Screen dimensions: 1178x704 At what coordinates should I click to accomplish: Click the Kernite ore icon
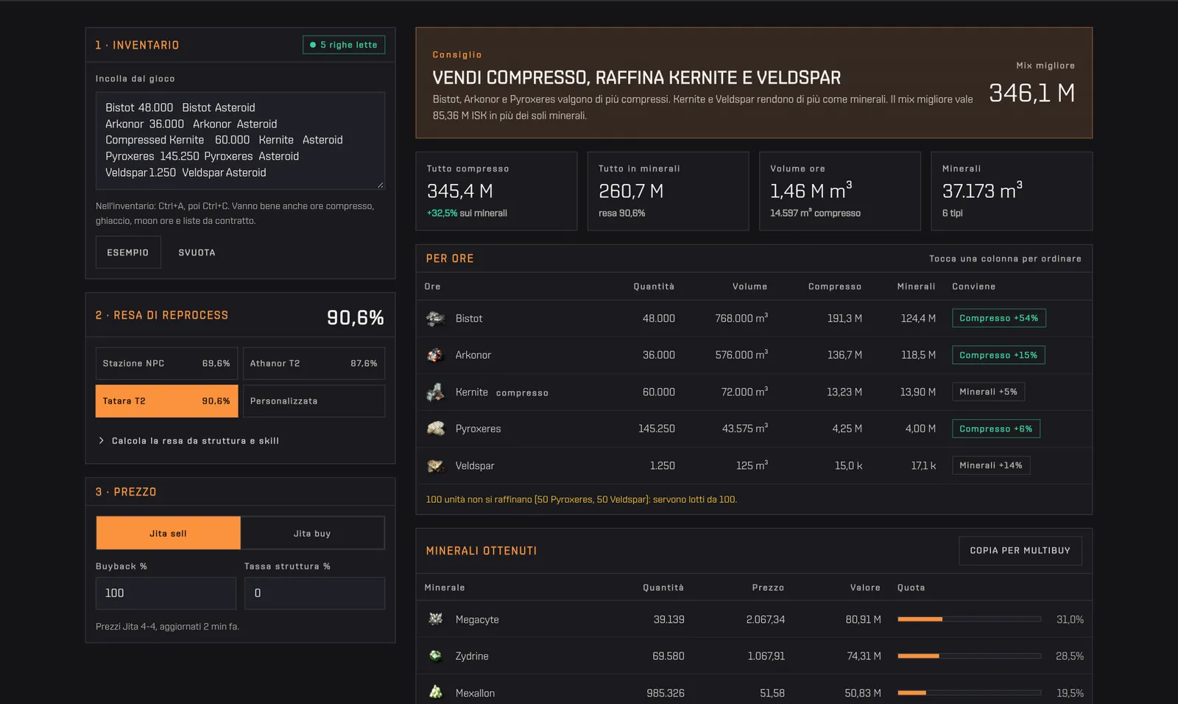tap(435, 392)
